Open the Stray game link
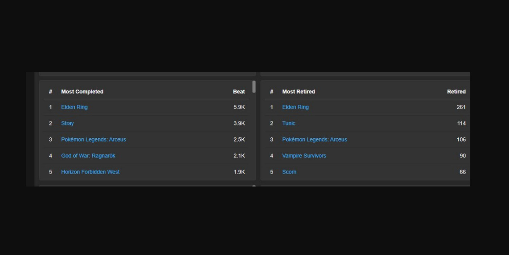 67,123
